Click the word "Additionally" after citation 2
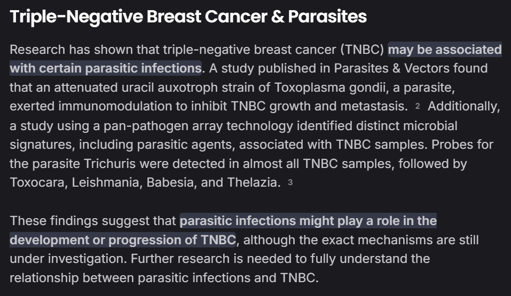Viewport: 511px width, 296px height. point(463,106)
